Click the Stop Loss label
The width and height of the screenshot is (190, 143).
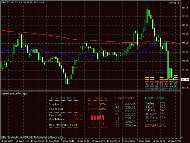tap(55, 104)
